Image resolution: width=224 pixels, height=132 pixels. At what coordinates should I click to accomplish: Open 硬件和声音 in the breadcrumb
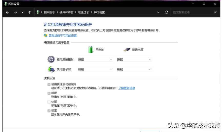point(66,12)
